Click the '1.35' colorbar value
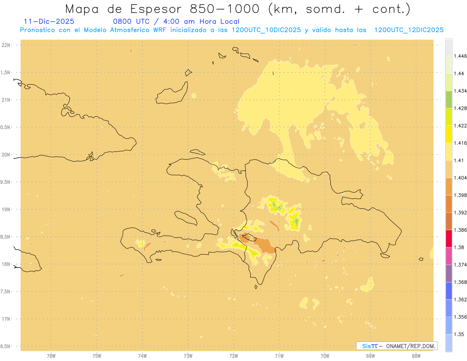The width and height of the screenshot is (467, 361). (x=459, y=334)
